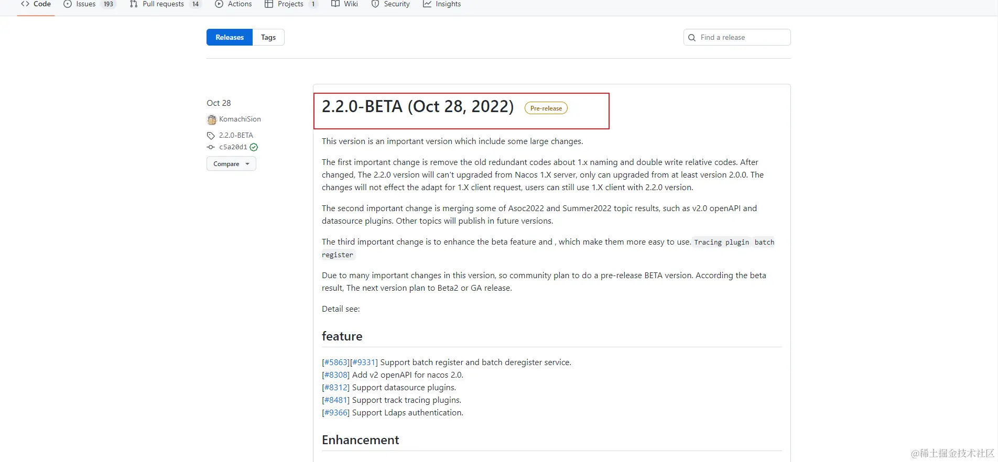Viewport: 998px width, 462px height.
Task: Click 'Add v2 openAPI for nacos 2.0.' text
Action: (x=408, y=375)
